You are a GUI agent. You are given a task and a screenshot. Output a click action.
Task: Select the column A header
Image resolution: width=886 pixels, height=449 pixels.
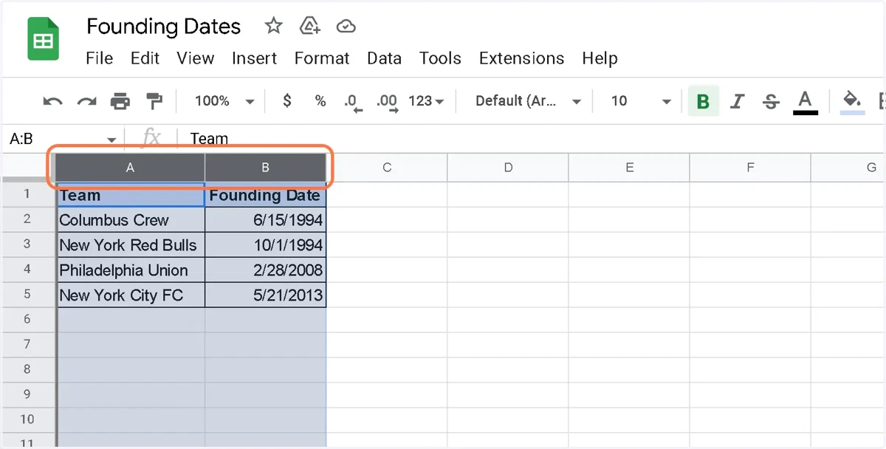point(130,168)
